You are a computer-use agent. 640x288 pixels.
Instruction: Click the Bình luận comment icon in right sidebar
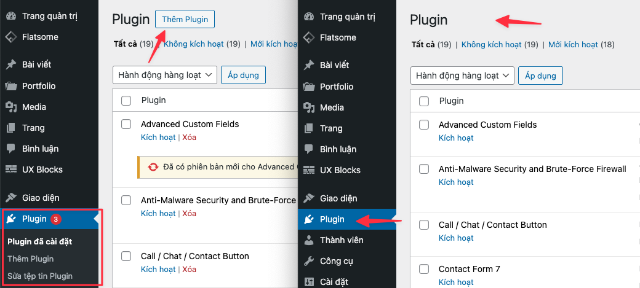309,149
